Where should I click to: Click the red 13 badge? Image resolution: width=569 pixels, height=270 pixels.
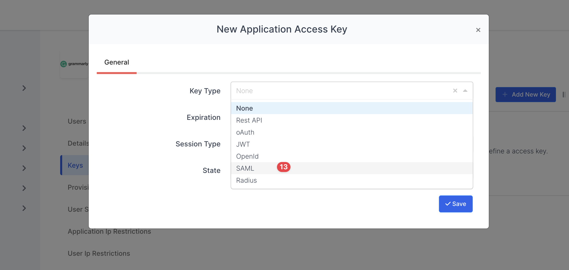point(283,167)
